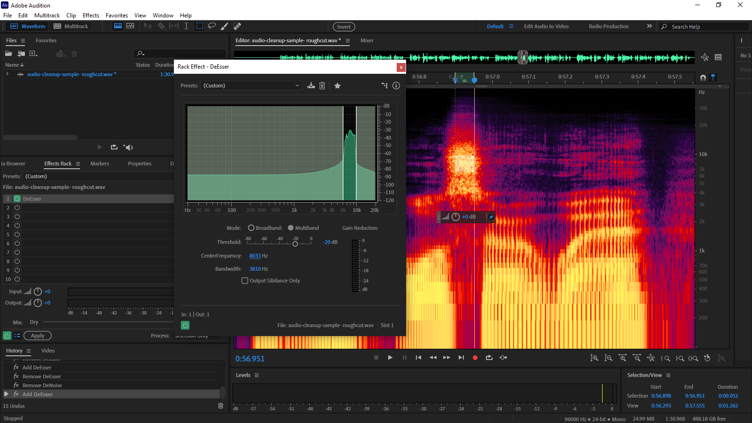Toggle power for DeEsser rack slot 1
This screenshot has height=423, width=752.
click(17, 199)
